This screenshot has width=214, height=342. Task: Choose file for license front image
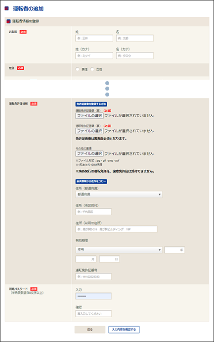point(89,116)
